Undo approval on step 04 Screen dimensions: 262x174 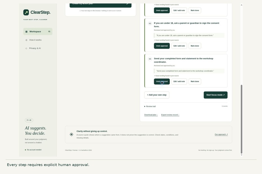pyautogui.click(x=162, y=81)
